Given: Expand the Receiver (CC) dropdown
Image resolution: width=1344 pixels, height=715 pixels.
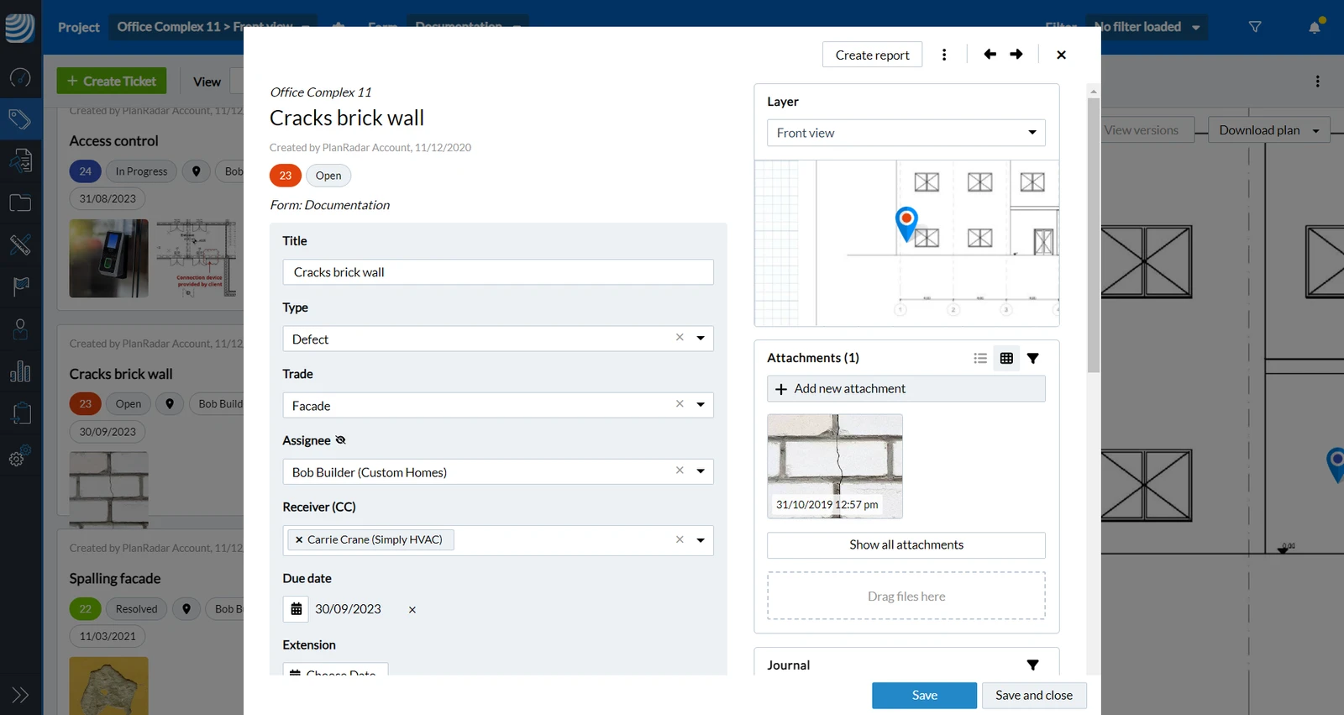Looking at the screenshot, I should point(701,540).
